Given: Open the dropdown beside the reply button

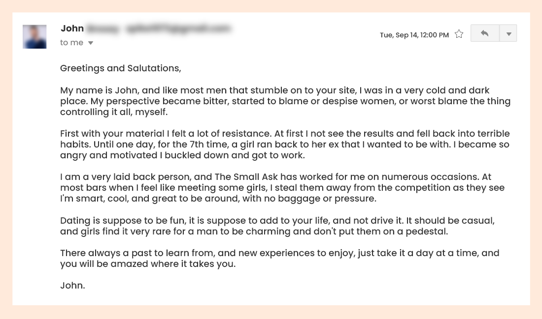Looking at the screenshot, I should [508, 34].
